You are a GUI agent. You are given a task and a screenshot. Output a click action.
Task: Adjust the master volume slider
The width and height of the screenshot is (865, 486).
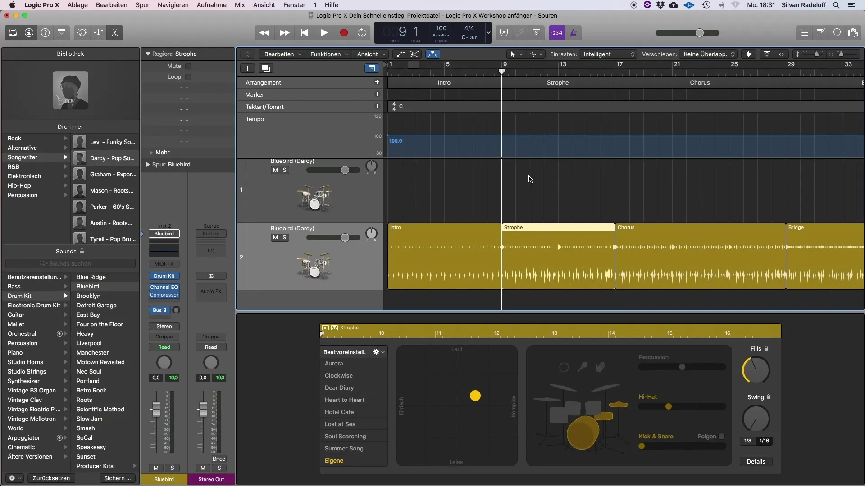pyautogui.click(x=699, y=33)
